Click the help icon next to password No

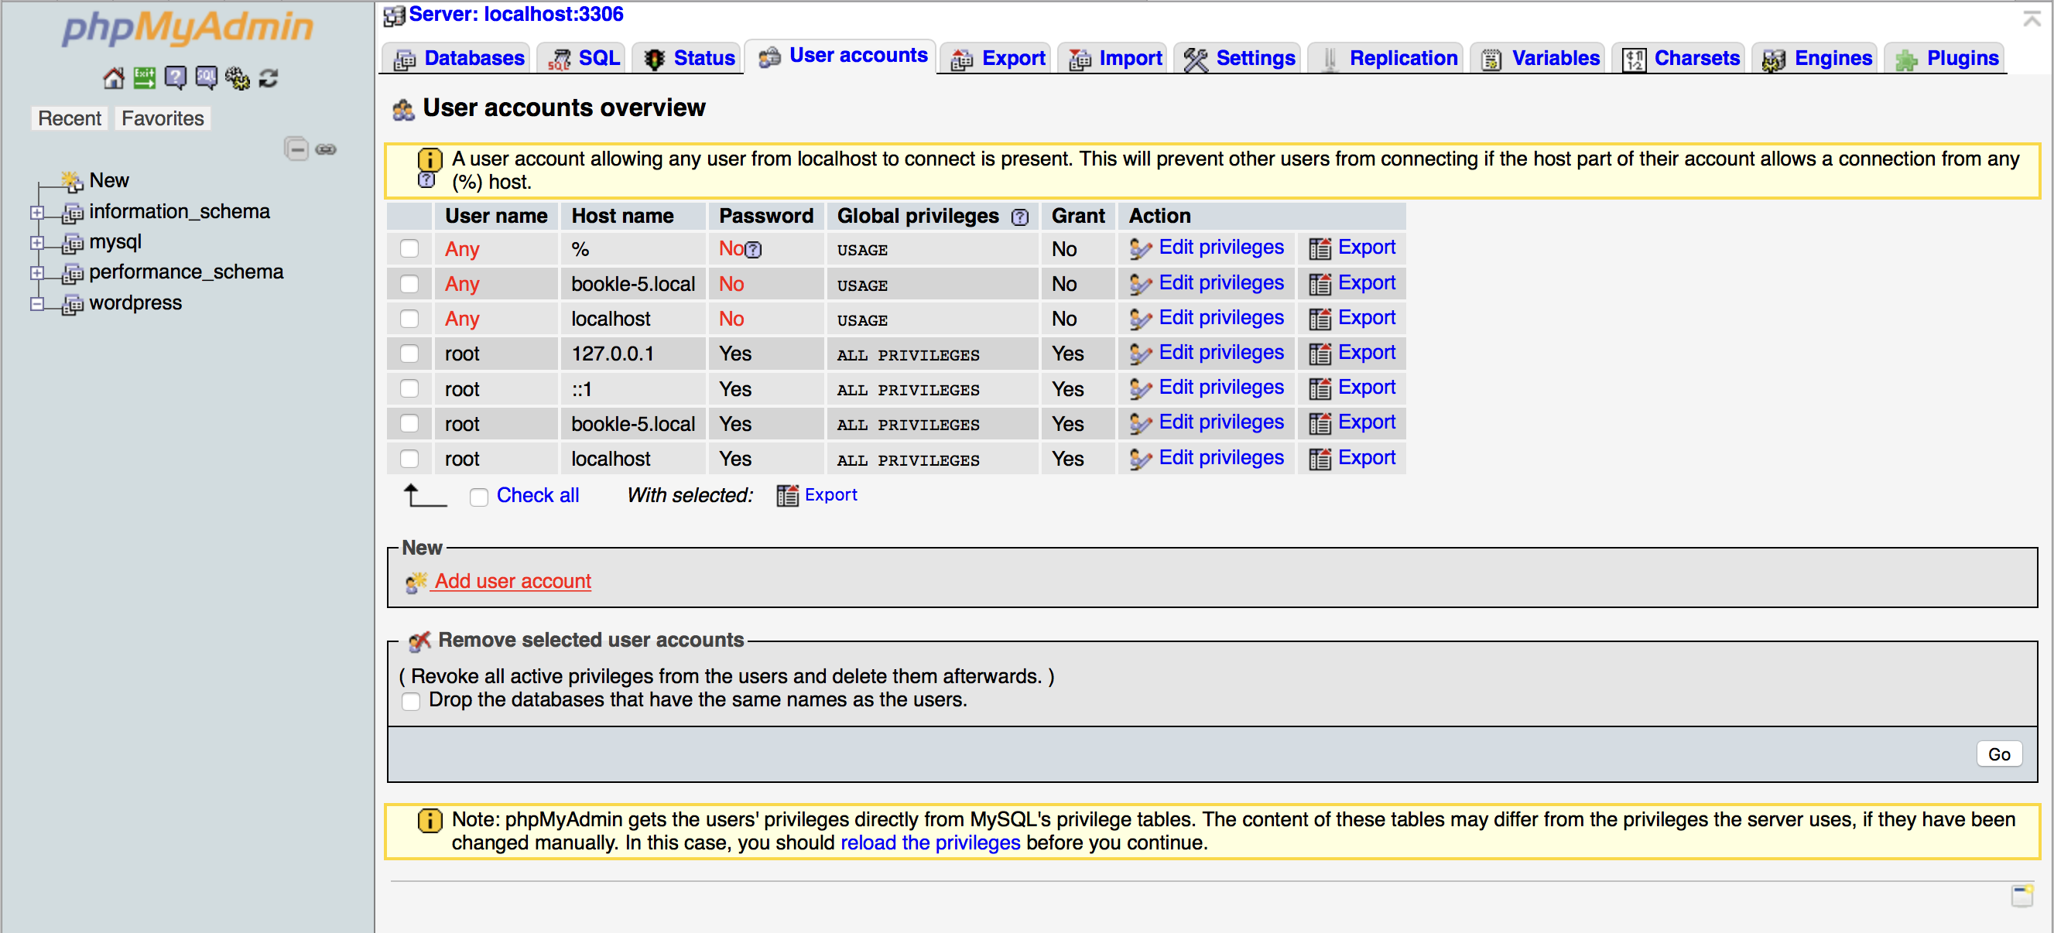754,249
